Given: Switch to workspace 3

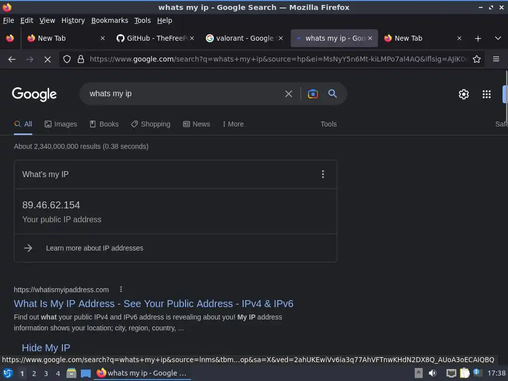Looking at the screenshot, I should (x=46, y=374).
